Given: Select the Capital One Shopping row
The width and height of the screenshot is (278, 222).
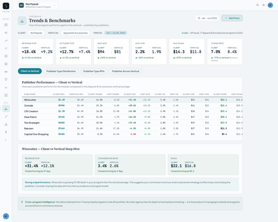Looking at the screenshot, I should (x=132, y=134).
